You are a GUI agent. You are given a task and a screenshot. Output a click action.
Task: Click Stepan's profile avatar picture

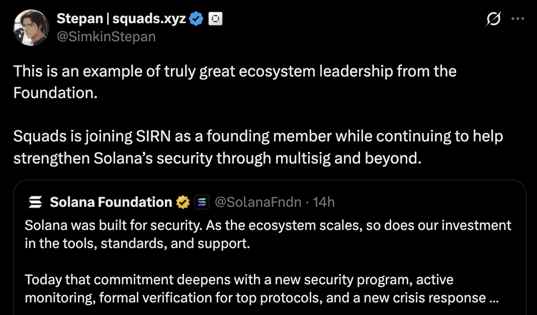31,28
